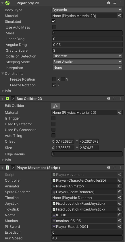Toggle the Simulated checkbox

54,21
